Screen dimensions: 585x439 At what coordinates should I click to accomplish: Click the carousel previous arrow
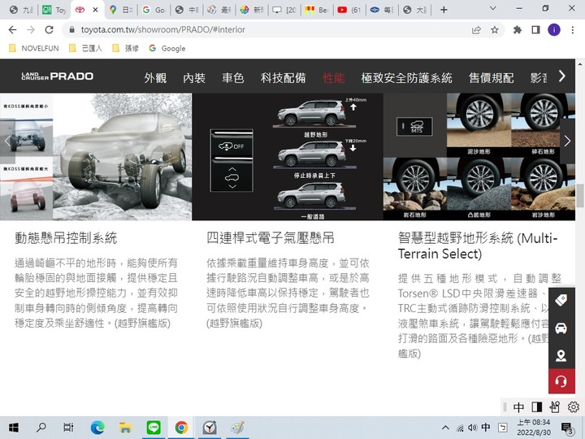pos(7,141)
